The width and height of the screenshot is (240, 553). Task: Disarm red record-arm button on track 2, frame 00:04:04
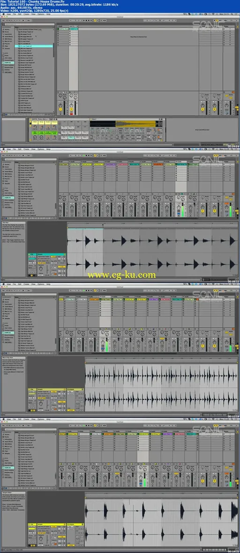[72, 114]
